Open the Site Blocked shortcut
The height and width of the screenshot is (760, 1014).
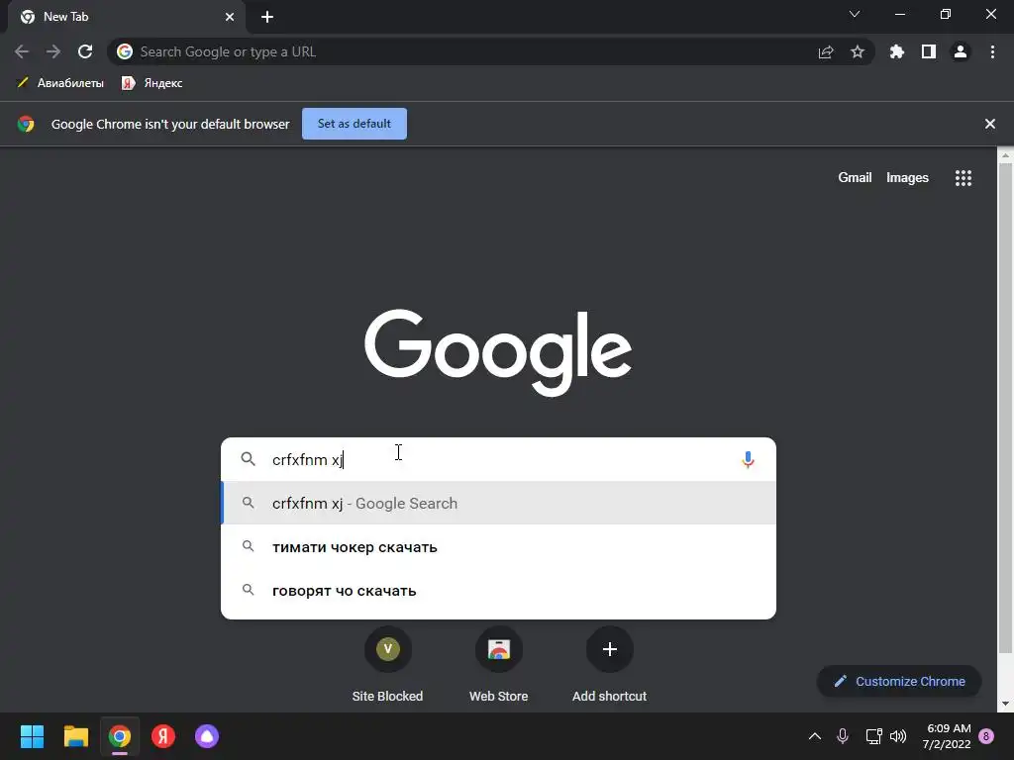(x=387, y=666)
